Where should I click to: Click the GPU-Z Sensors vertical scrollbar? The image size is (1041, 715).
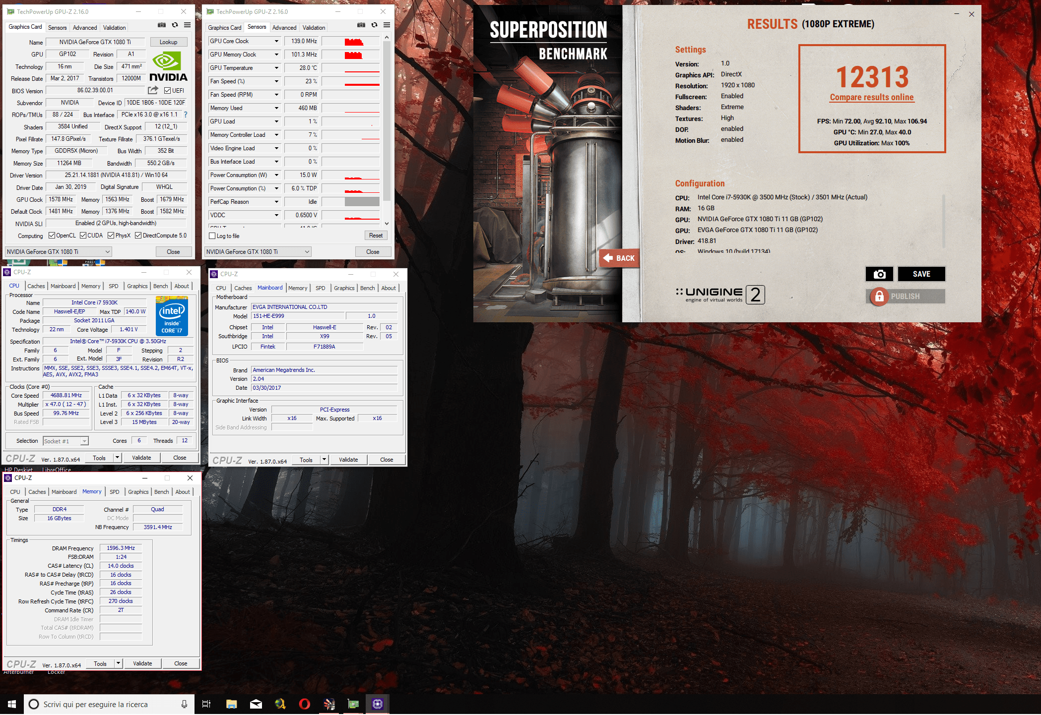[387, 130]
